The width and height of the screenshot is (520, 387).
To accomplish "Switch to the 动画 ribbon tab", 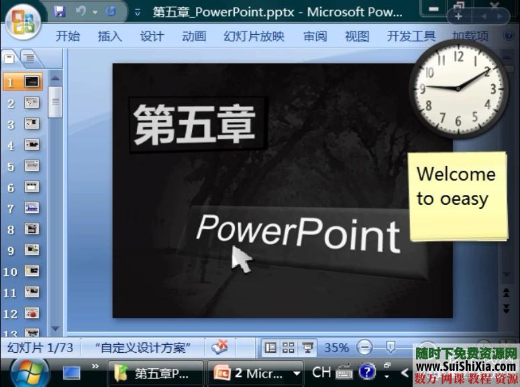I will 195,35.
